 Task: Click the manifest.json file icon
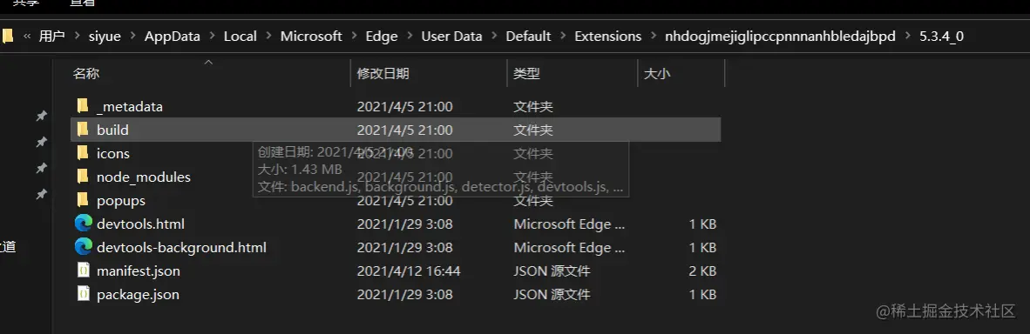[x=83, y=271]
